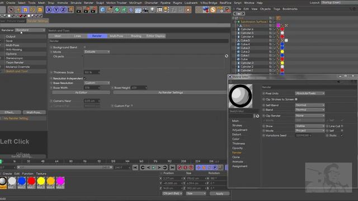Image resolution: width=358 pixels, height=201 pixels.
Task: Toggle the X axis lock
Action: 49,10
